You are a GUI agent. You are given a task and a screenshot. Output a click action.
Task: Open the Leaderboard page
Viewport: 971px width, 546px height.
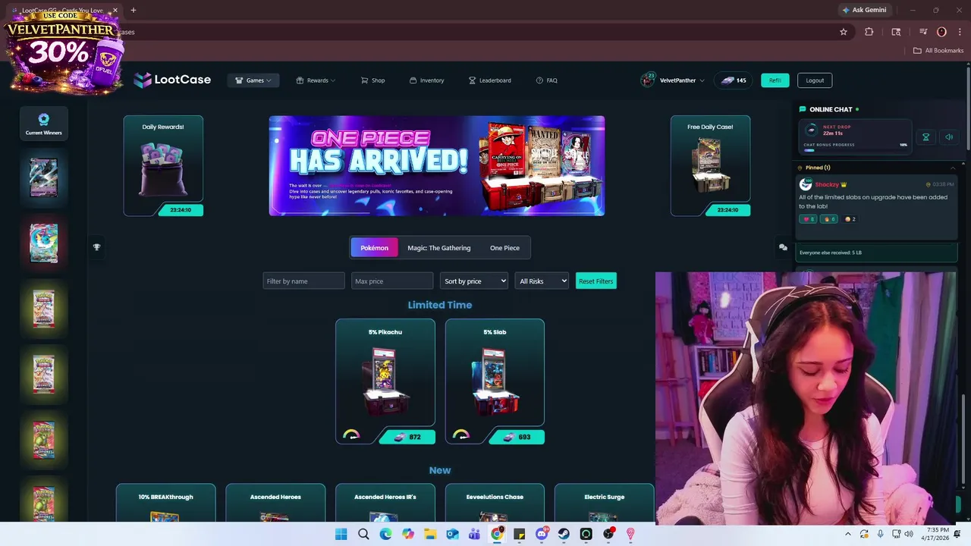click(x=490, y=80)
